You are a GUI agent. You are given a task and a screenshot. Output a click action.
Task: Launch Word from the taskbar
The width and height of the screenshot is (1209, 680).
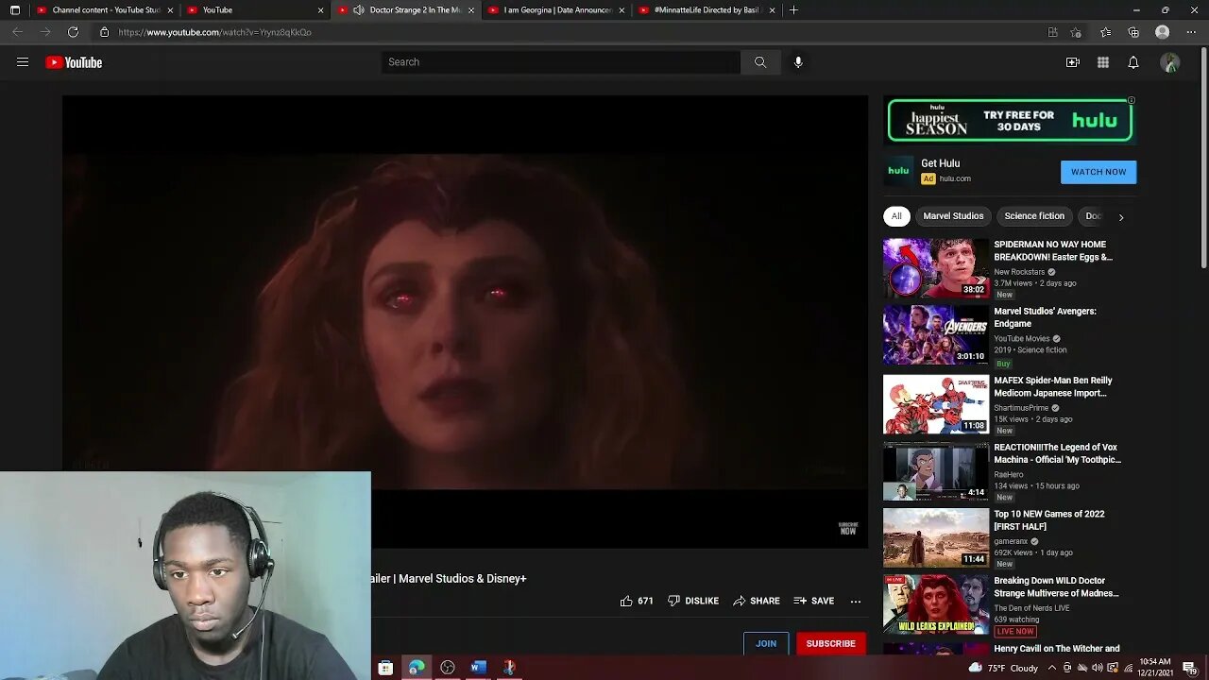pos(478,668)
